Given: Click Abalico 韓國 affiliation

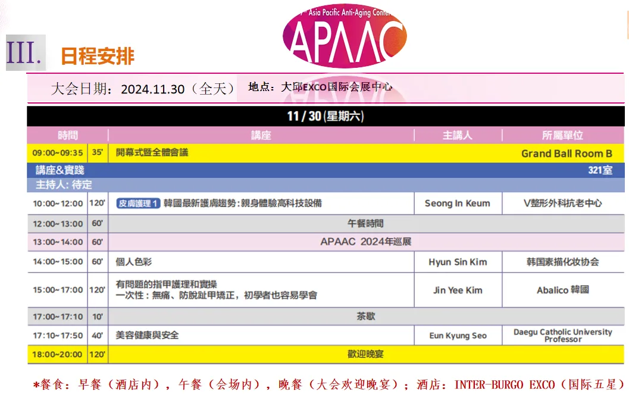Looking at the screenshot, I should pyautogui.click(x=563, y=290).
